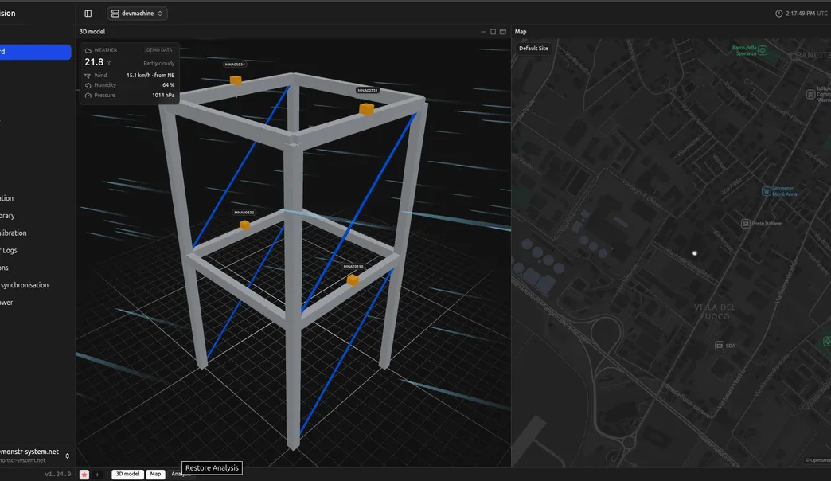
Task: Pop out the 3D model panel window
Action: [503, 32]
